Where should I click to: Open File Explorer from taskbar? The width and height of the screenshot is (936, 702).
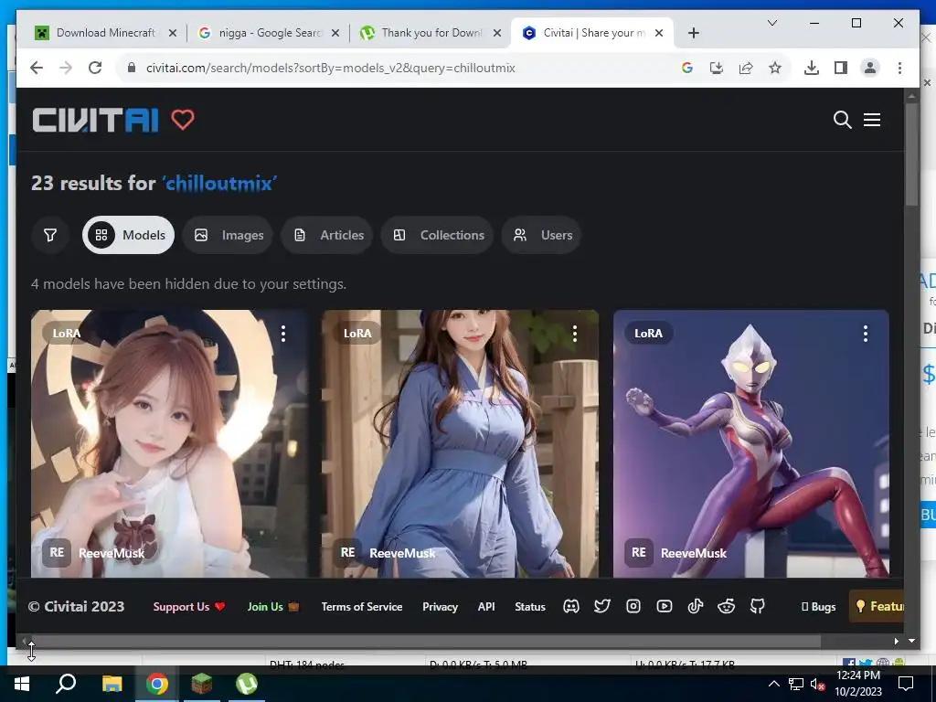click(x=112, y=684)
